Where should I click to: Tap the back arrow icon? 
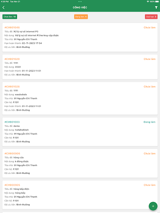point(3,7)
